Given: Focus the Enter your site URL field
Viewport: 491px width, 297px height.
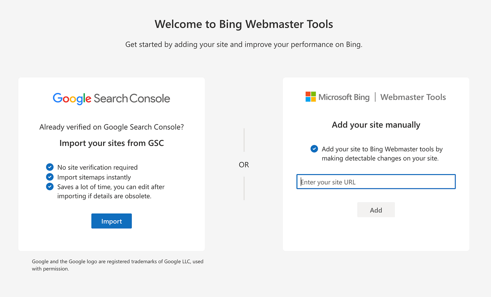Looking at the screenshot, I should click(376, 182).
